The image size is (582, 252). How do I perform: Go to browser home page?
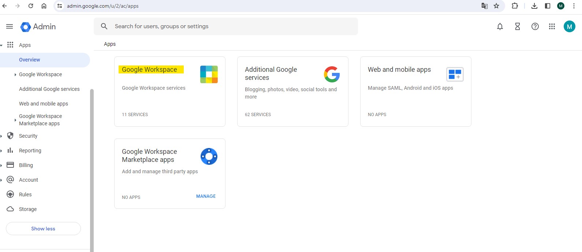[44, 6]
